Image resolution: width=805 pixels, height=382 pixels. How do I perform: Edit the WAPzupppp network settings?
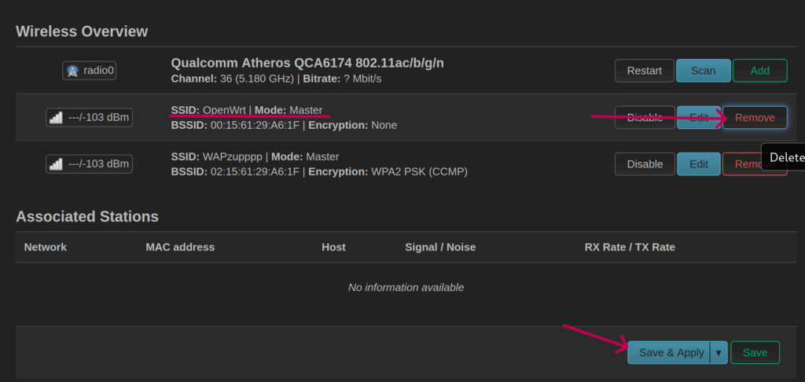(699, 163)
